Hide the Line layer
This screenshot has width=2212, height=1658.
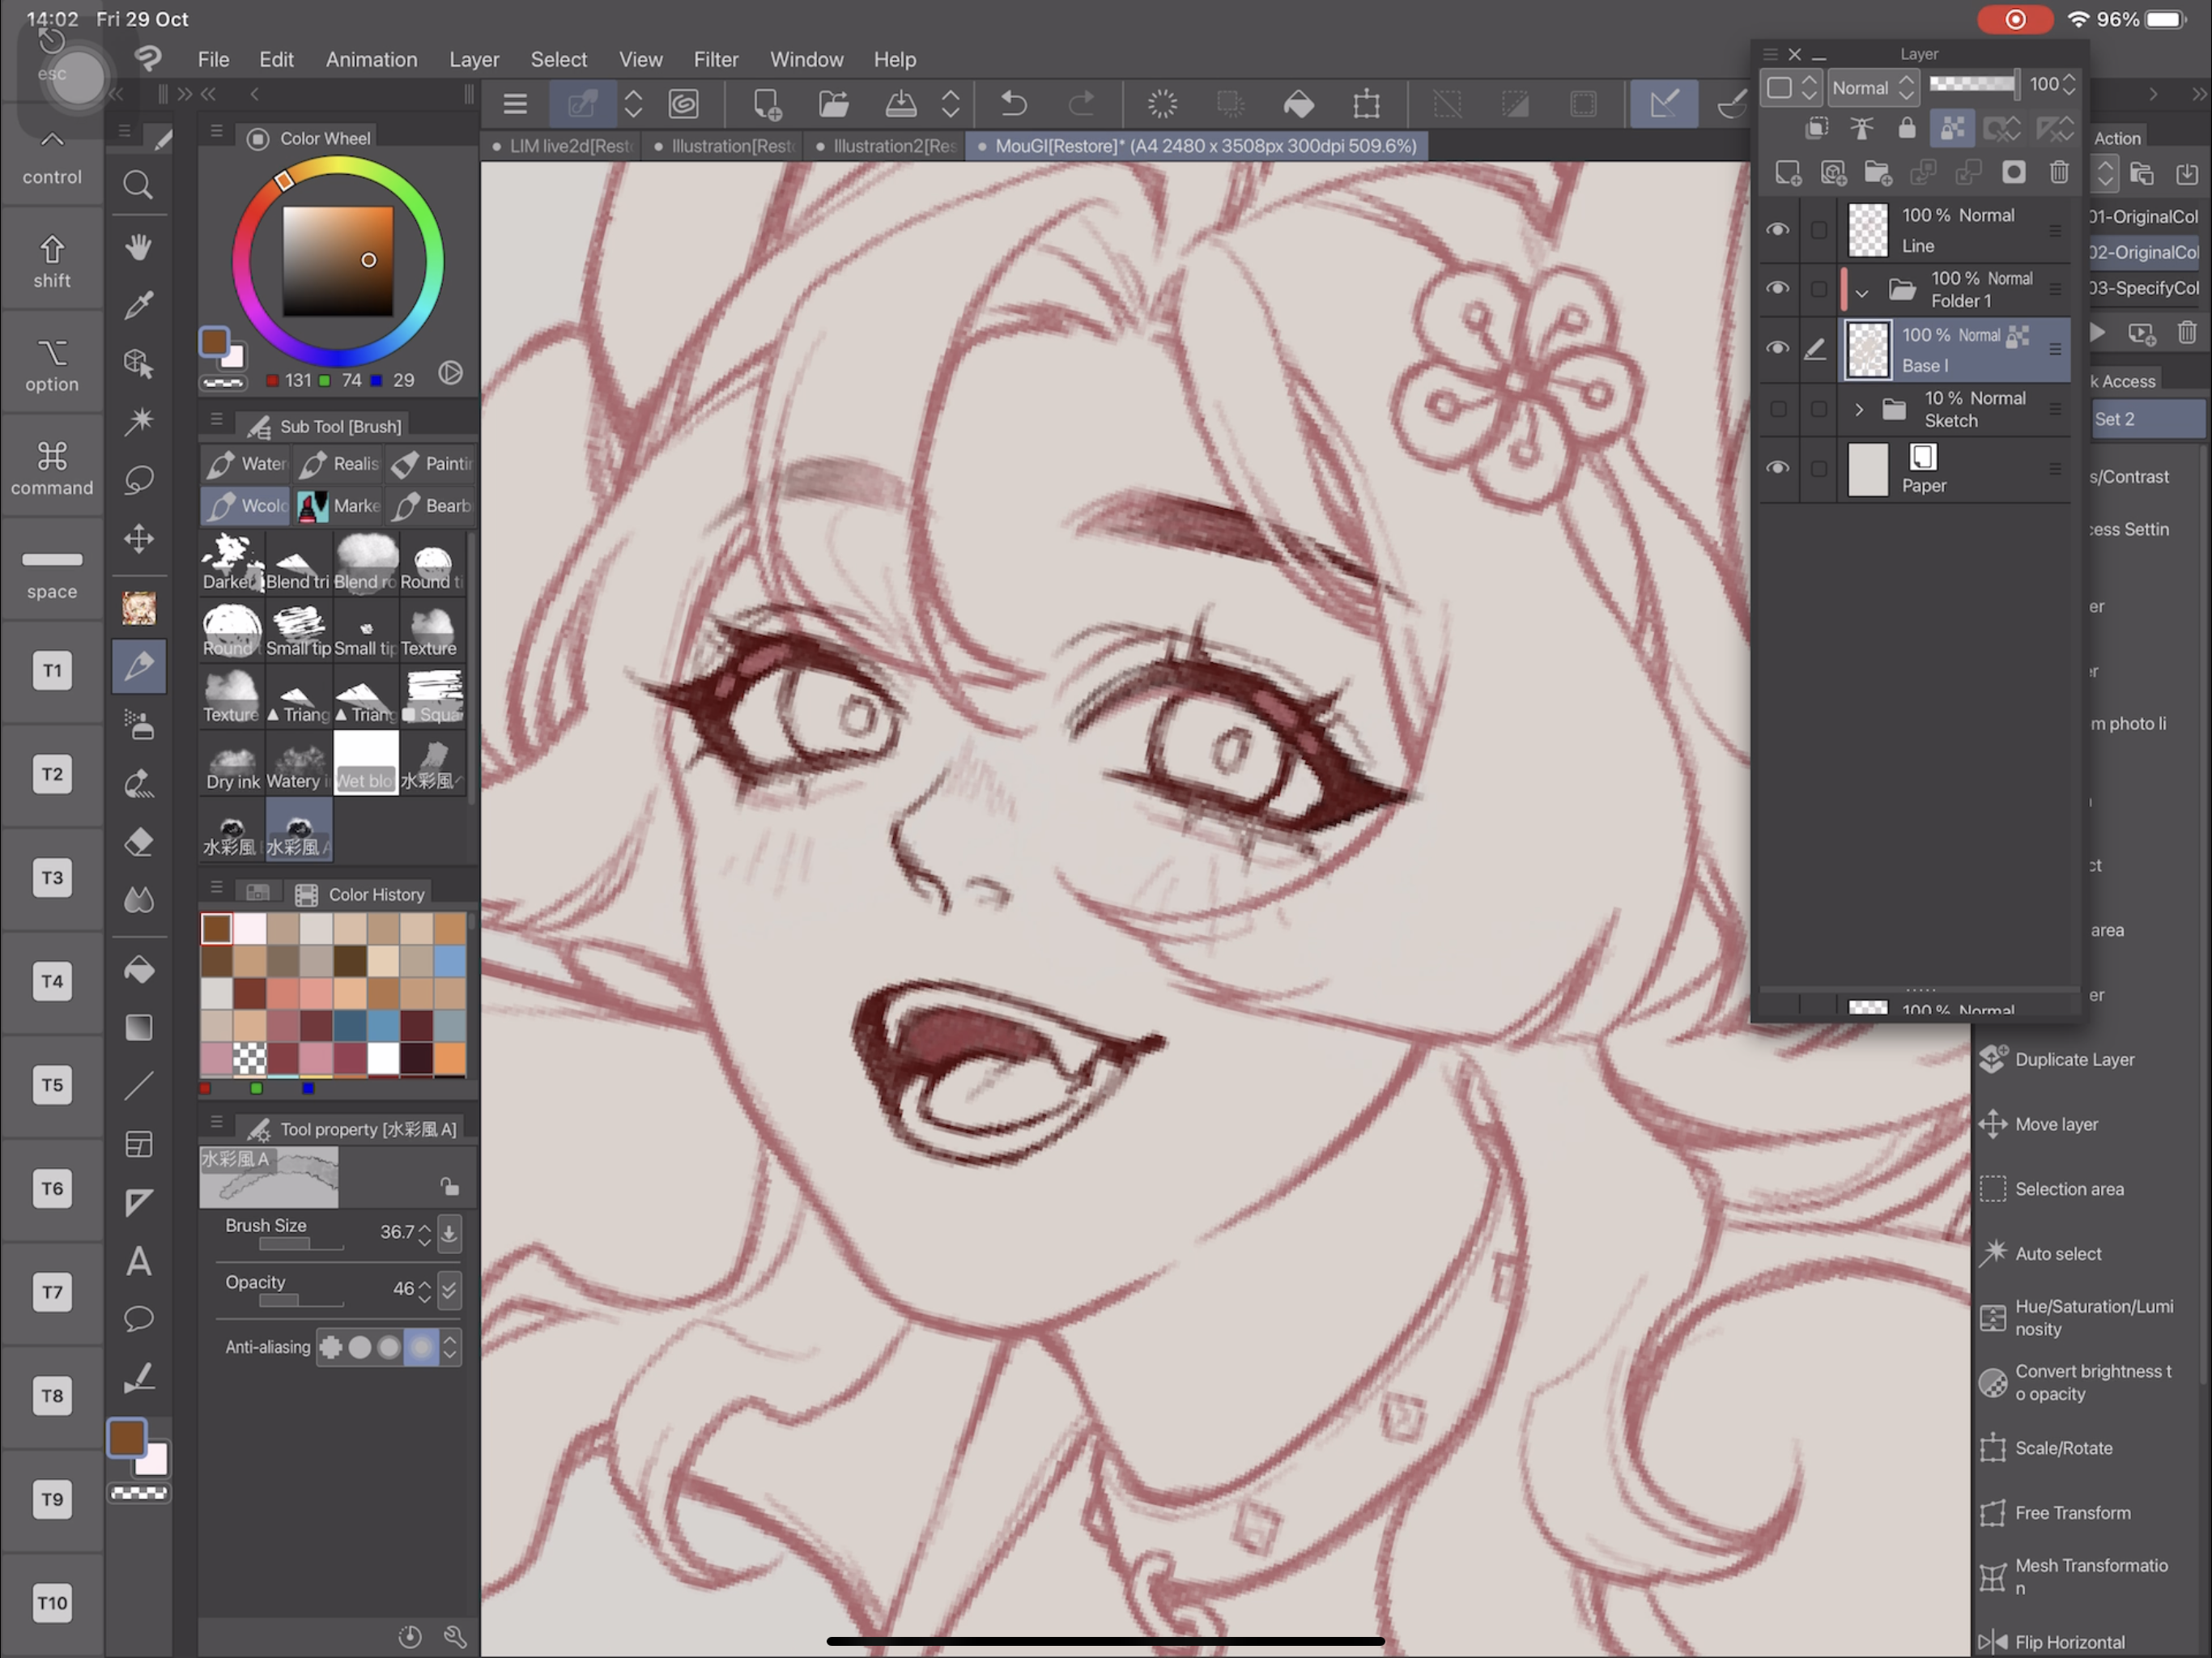point(1777,230)
